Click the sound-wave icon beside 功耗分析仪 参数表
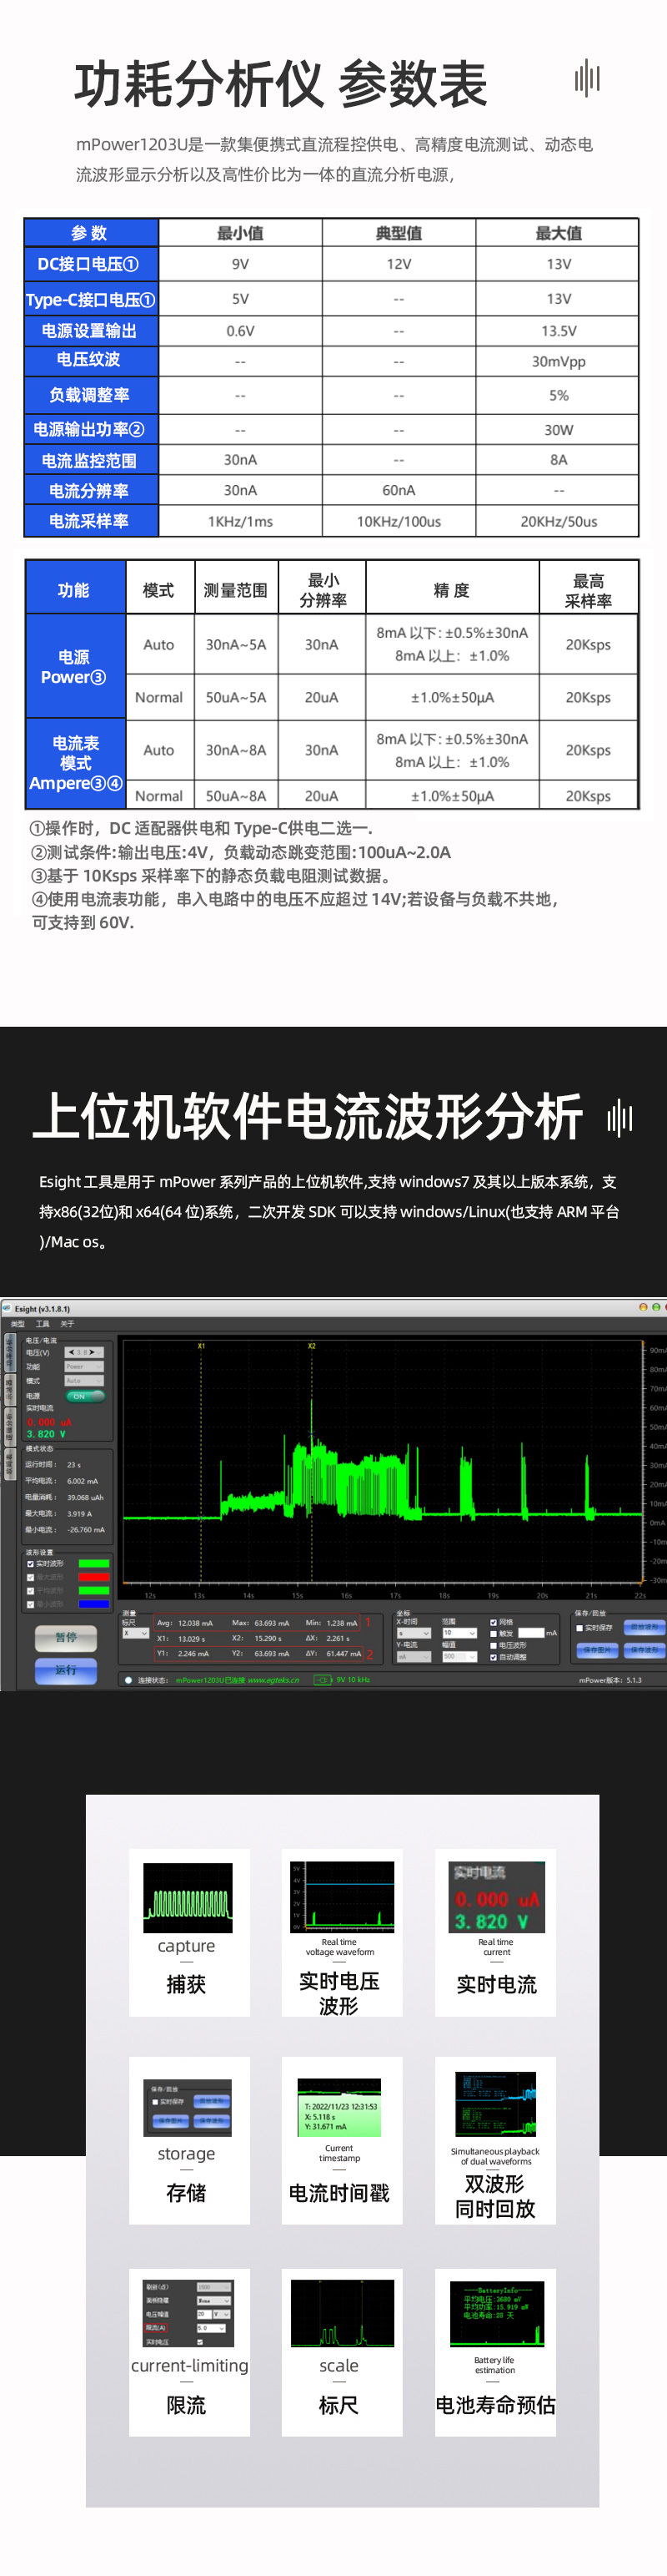Screen dimensions: 667x2576 [x=587, y=78]
